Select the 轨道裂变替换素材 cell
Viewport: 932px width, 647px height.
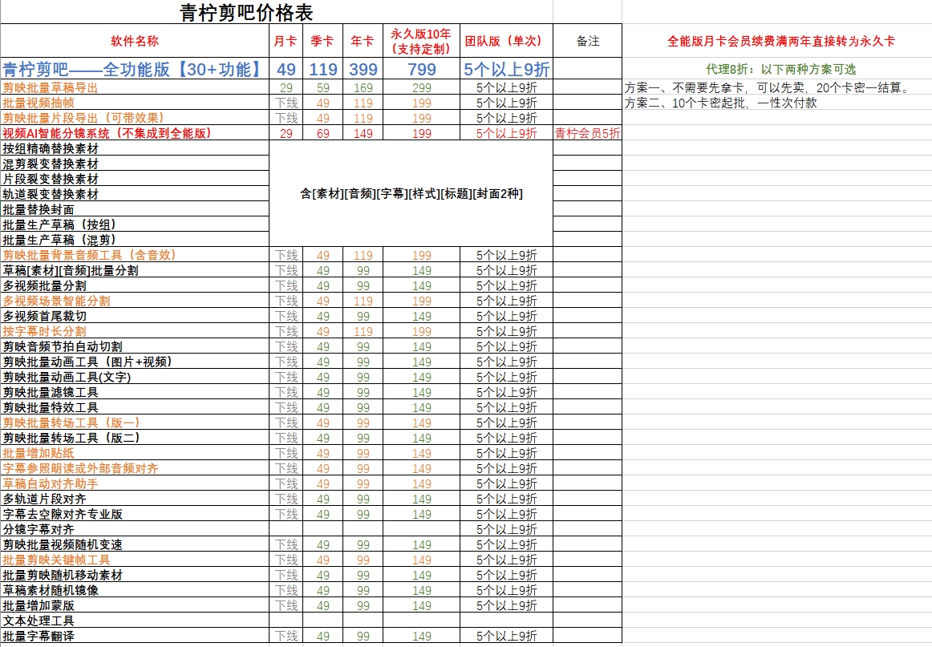click(x=135, y=194)
